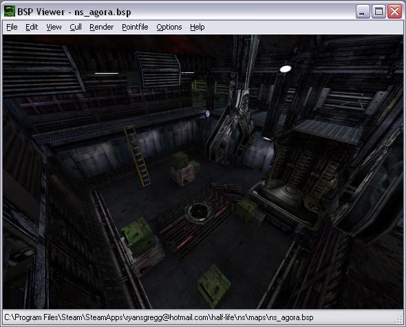Click the BSP Viewer app icon in title bar
Viewport: 406px width, 327px height.
click(10, 11)
